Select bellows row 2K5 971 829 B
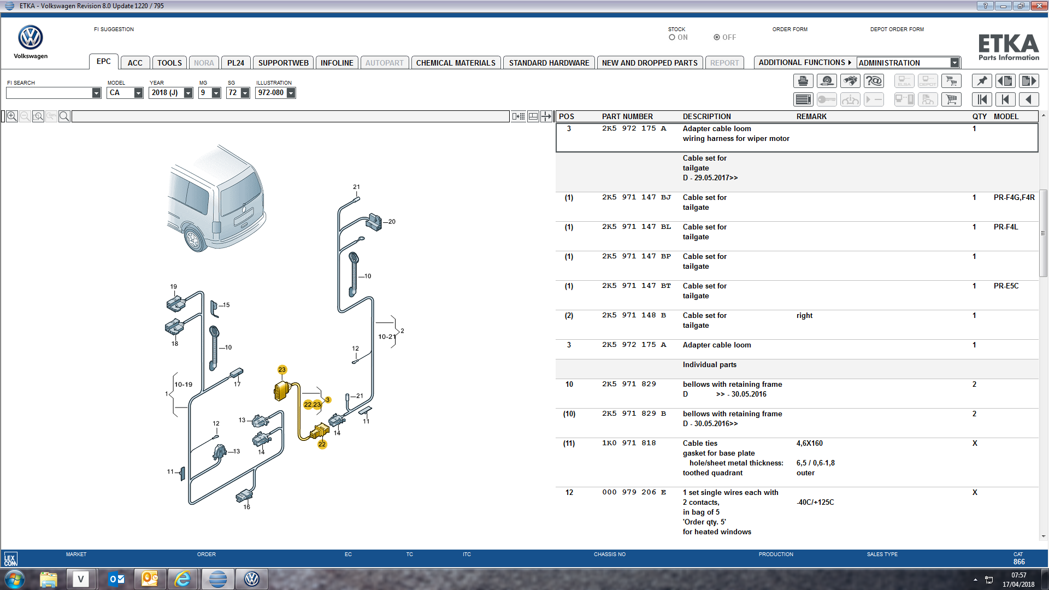 point(797,423)
